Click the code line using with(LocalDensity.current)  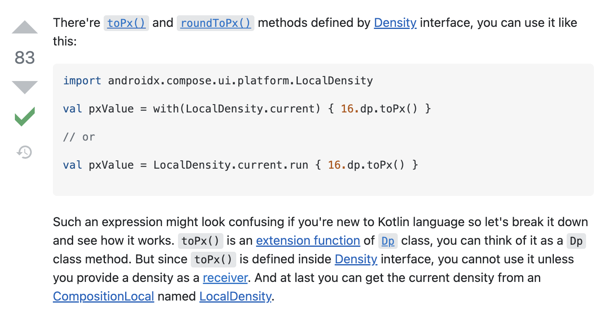[247, 109]
